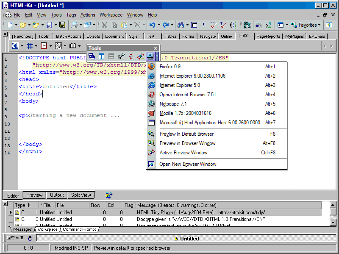
Task: Click the Redo arrow icon
Action: pos(166,25)
